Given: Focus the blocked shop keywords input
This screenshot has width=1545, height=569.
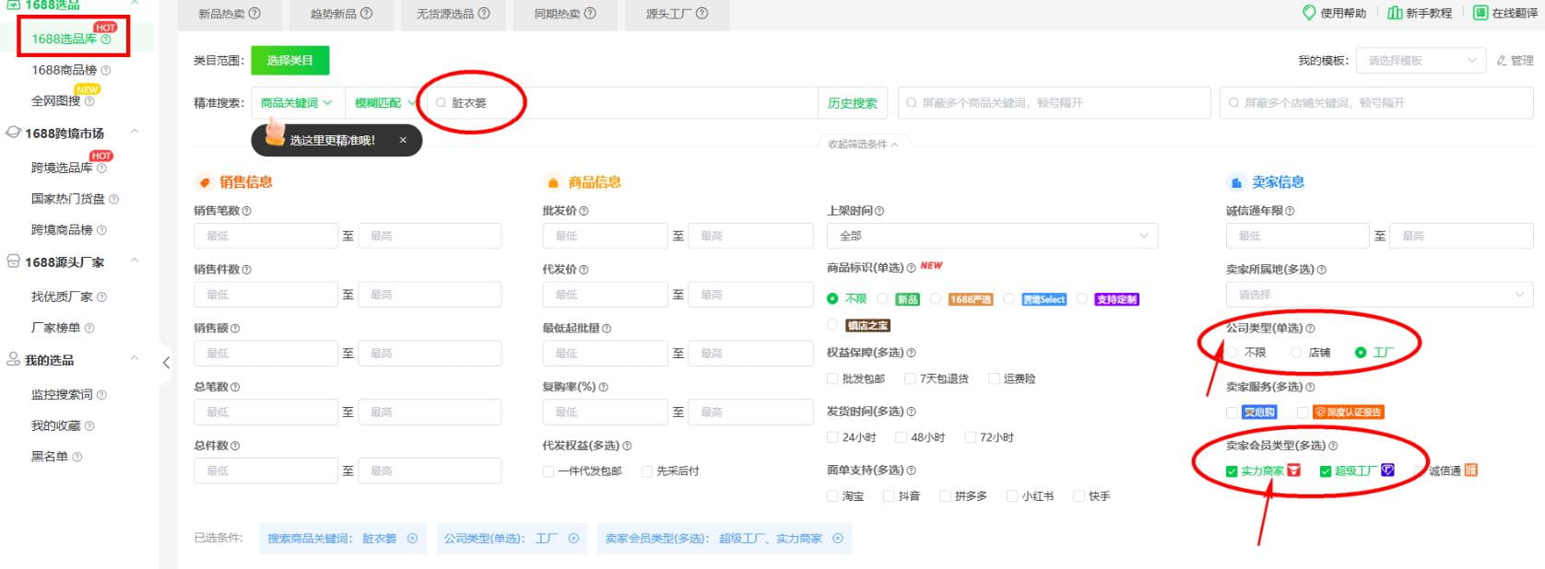Looking at the screenshot, I should coord(1376,103).
